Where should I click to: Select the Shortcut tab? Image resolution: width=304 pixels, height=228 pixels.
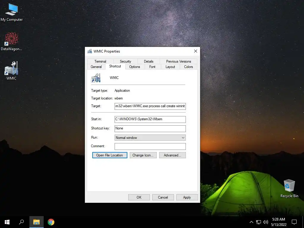point(115,66)
